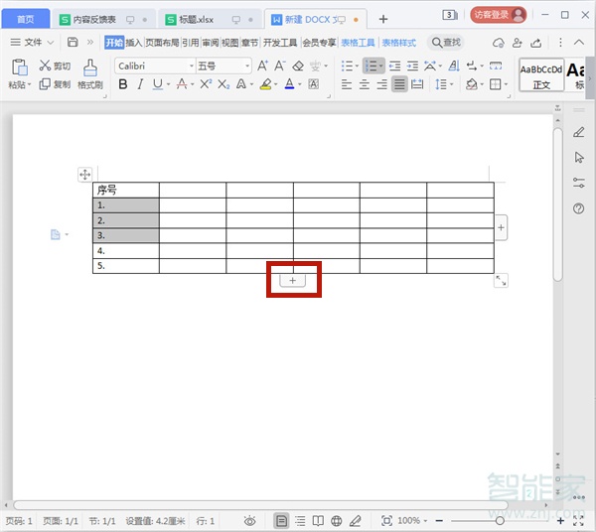The height and width of the screenshot is (532, 596).
Task: Add a column using the right plus button
Action: tap(501, 227)
